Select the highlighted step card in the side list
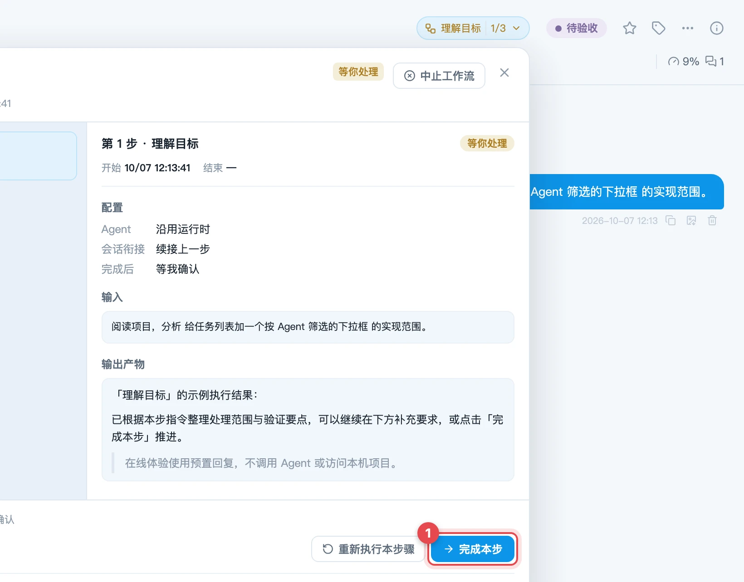This screenshot has width=744, height=582. 38,156
